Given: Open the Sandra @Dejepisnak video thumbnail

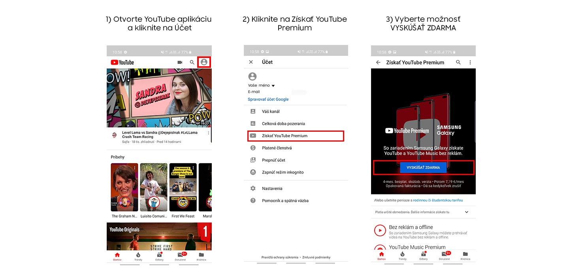Looking at the screenshot, I should [159, 98].
